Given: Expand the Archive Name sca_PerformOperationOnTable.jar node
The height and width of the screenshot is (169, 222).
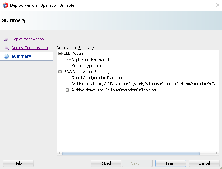Looking at the screenshot, I should [x=67, y=90].
